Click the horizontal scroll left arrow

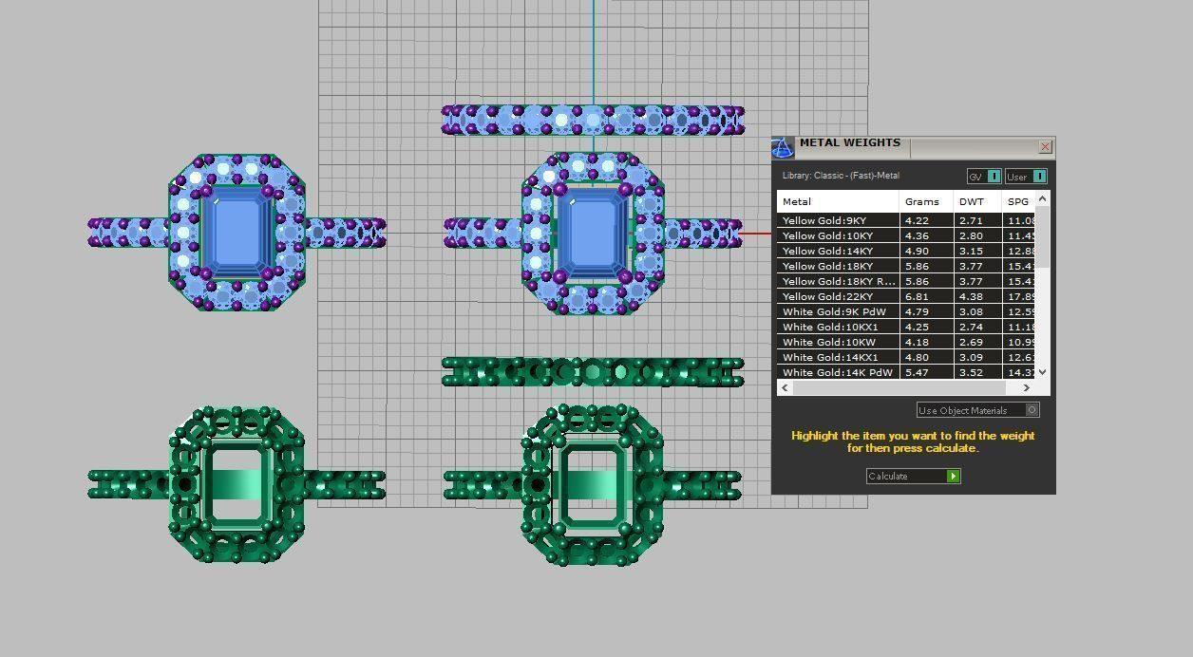(x=785, y=387)
